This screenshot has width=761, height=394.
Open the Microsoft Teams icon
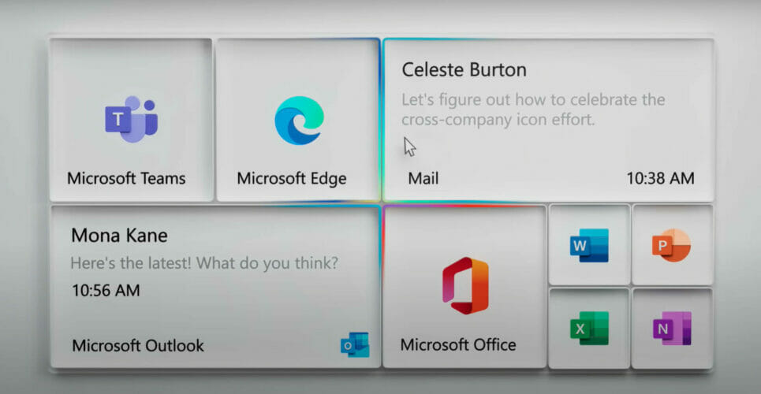pyautogui.click(x=131, y=119)
